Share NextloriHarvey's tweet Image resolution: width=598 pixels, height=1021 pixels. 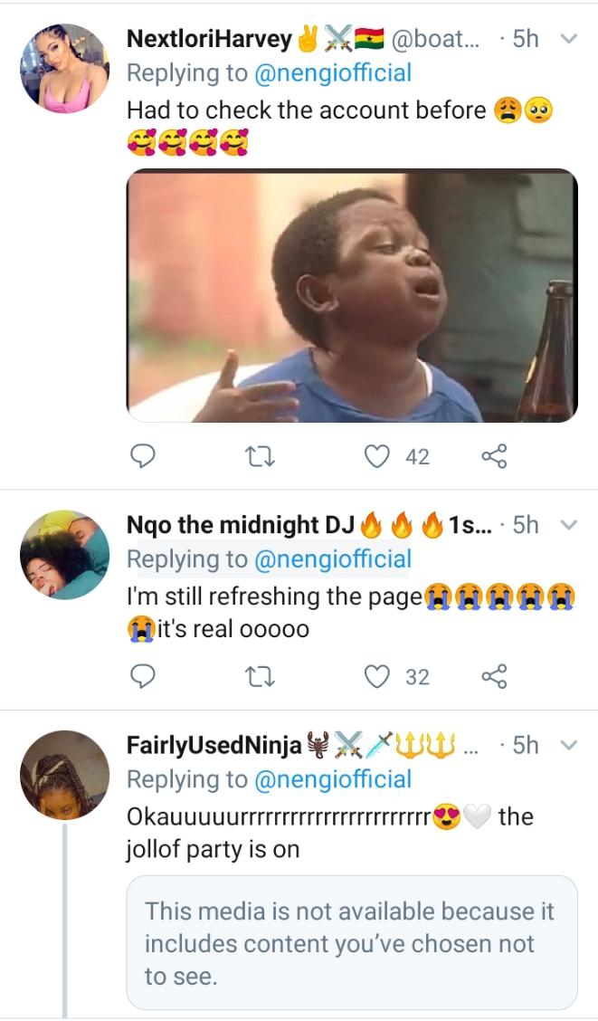coord(494,457)
